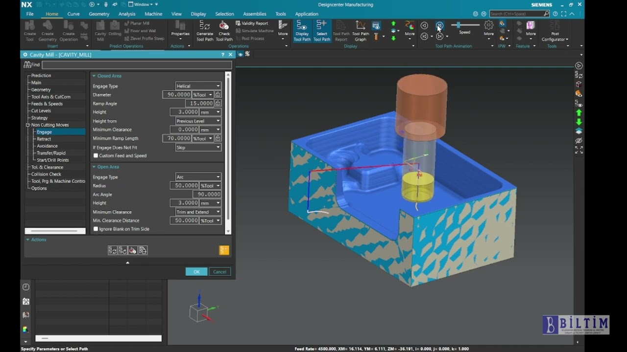627x352 pixels.
Task: Click the OK button
Action: (x=196, y=272)
